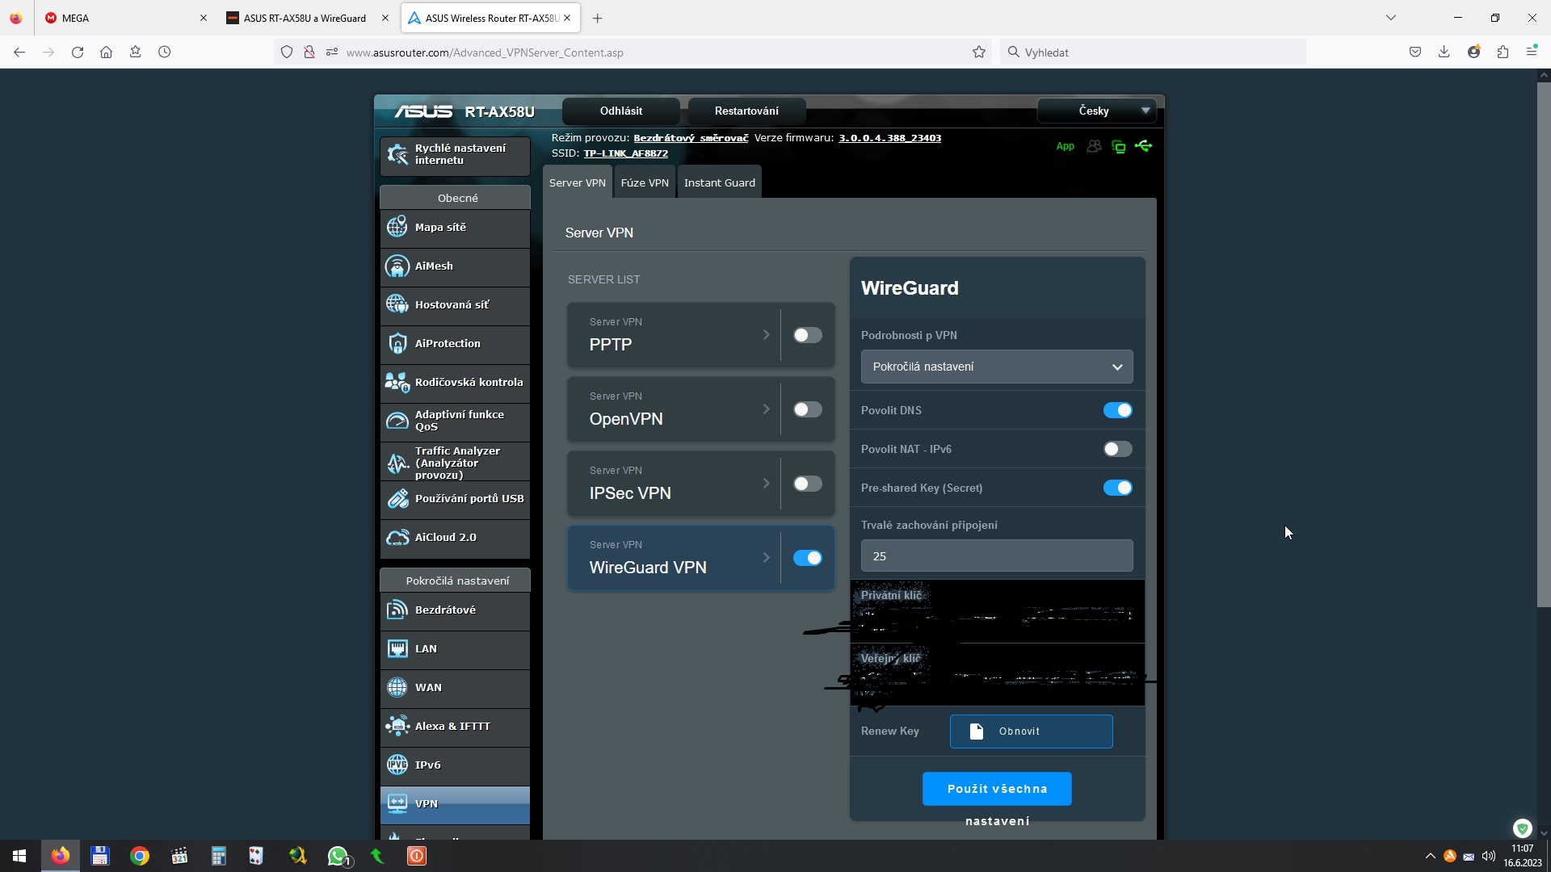1551x872 pixels.
Task: Toggle Povolit DNS off
Action: (1117, 410)
